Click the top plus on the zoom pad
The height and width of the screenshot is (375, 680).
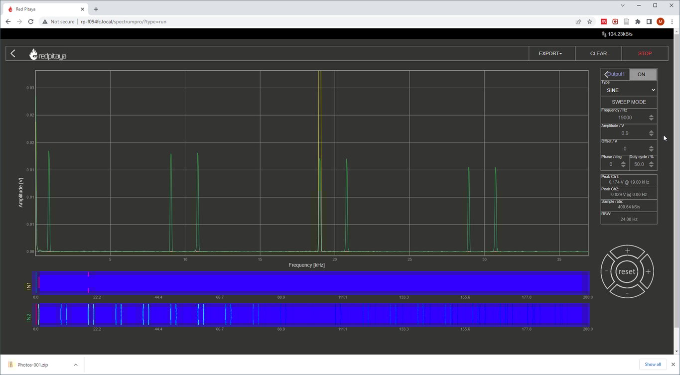pyautogui.click(x=627, y=250)
